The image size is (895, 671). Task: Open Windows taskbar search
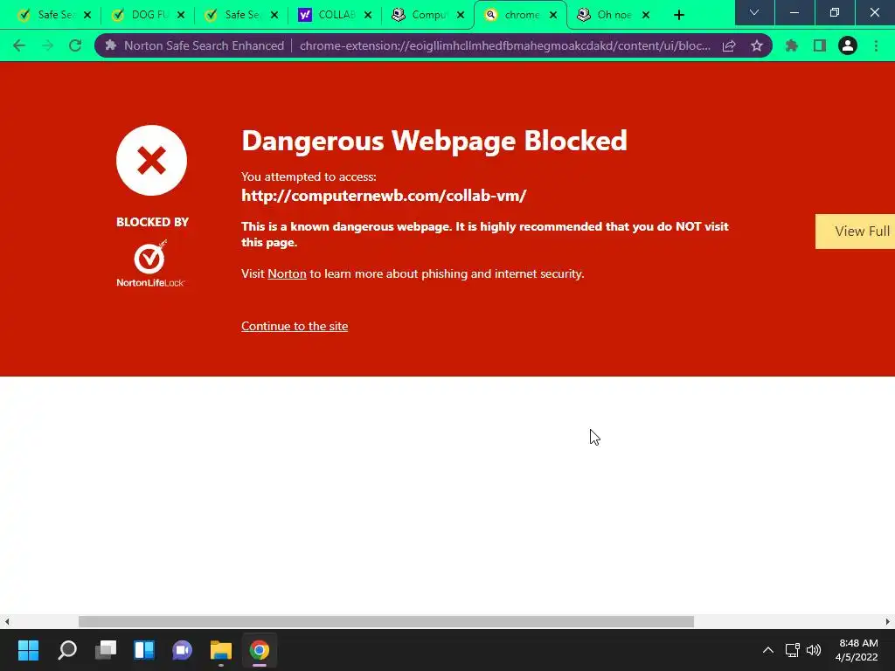click(67, 650)
